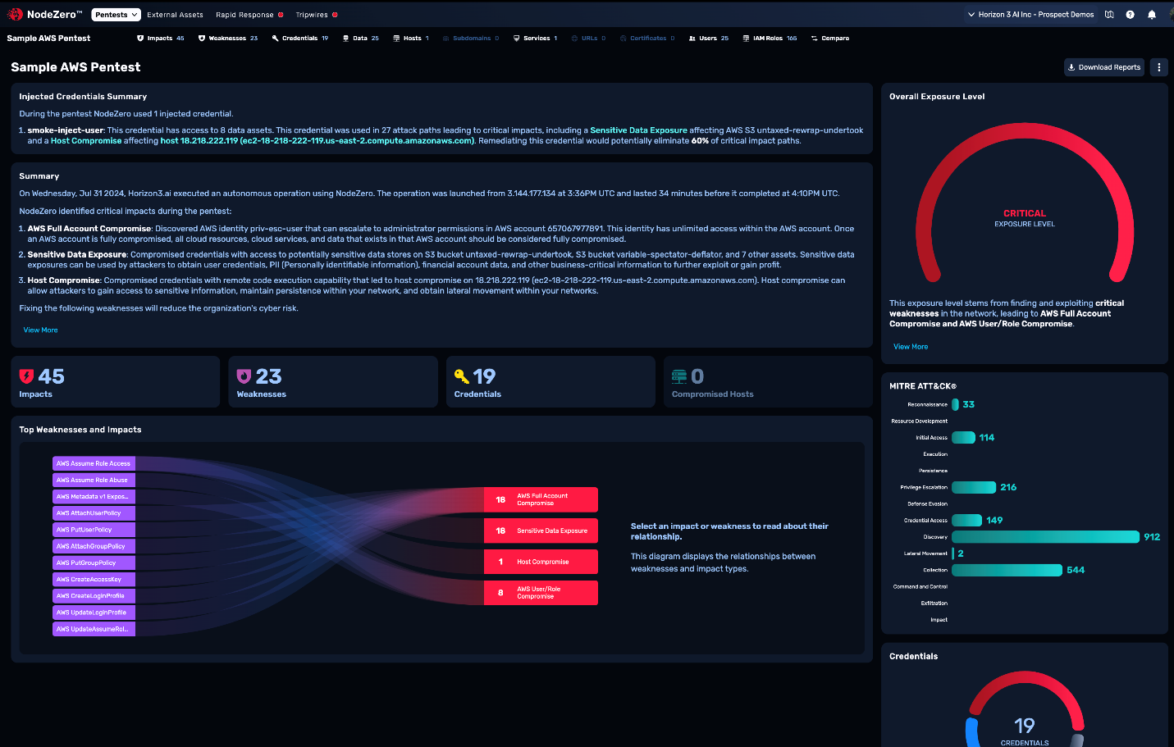Open the Compare tab
This screenshot has width=1174, height=747.
pos(830,39)
